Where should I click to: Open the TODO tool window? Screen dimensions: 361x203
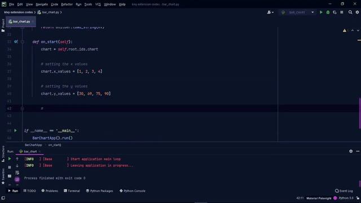click(x=29, y=191)
